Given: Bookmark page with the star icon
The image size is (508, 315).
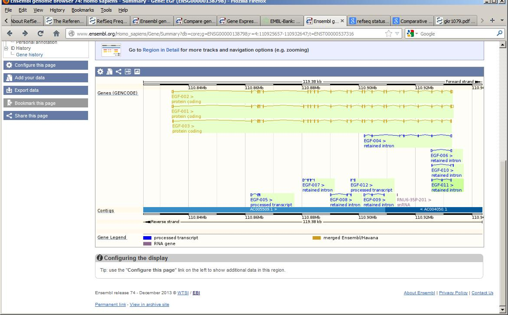Looking at the screenshot, I should (388, 33).
